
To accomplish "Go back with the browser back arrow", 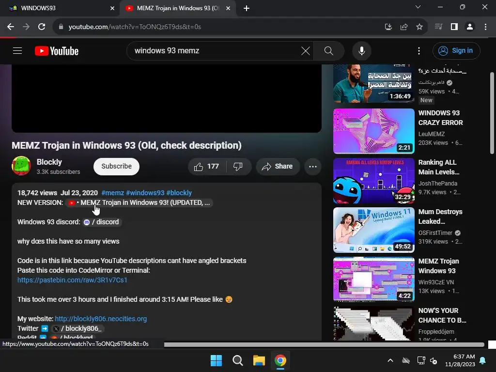I will point(11,27).
